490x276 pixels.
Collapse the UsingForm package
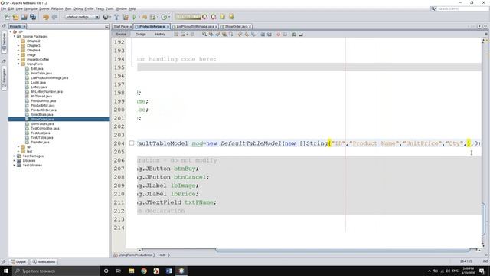coord(18,64)
